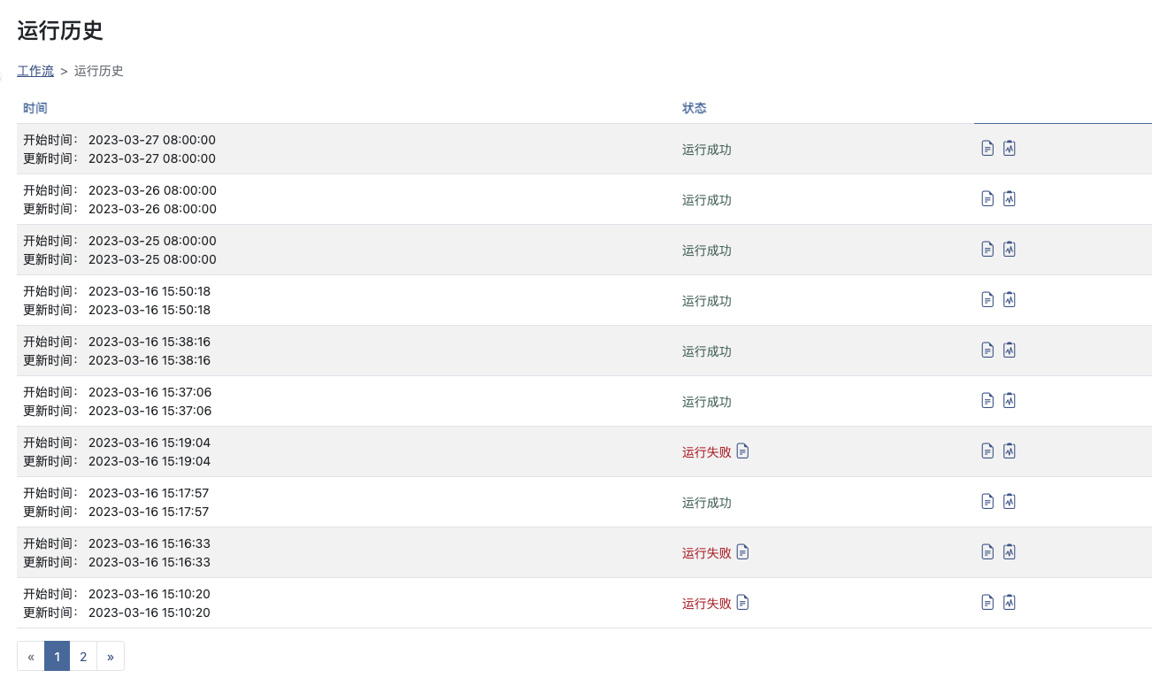The width and height of the screenshot is (1160, 678).
Task: Go to page 2 of run history
Action: pos(83,657)
